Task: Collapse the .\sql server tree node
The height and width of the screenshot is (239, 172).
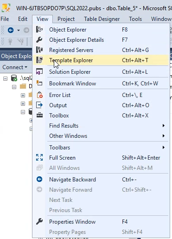Action: (x=5, y=78)
